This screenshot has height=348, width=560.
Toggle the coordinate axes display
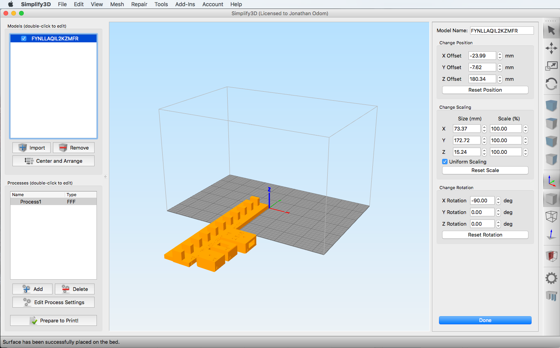click(x=551, y=181)
